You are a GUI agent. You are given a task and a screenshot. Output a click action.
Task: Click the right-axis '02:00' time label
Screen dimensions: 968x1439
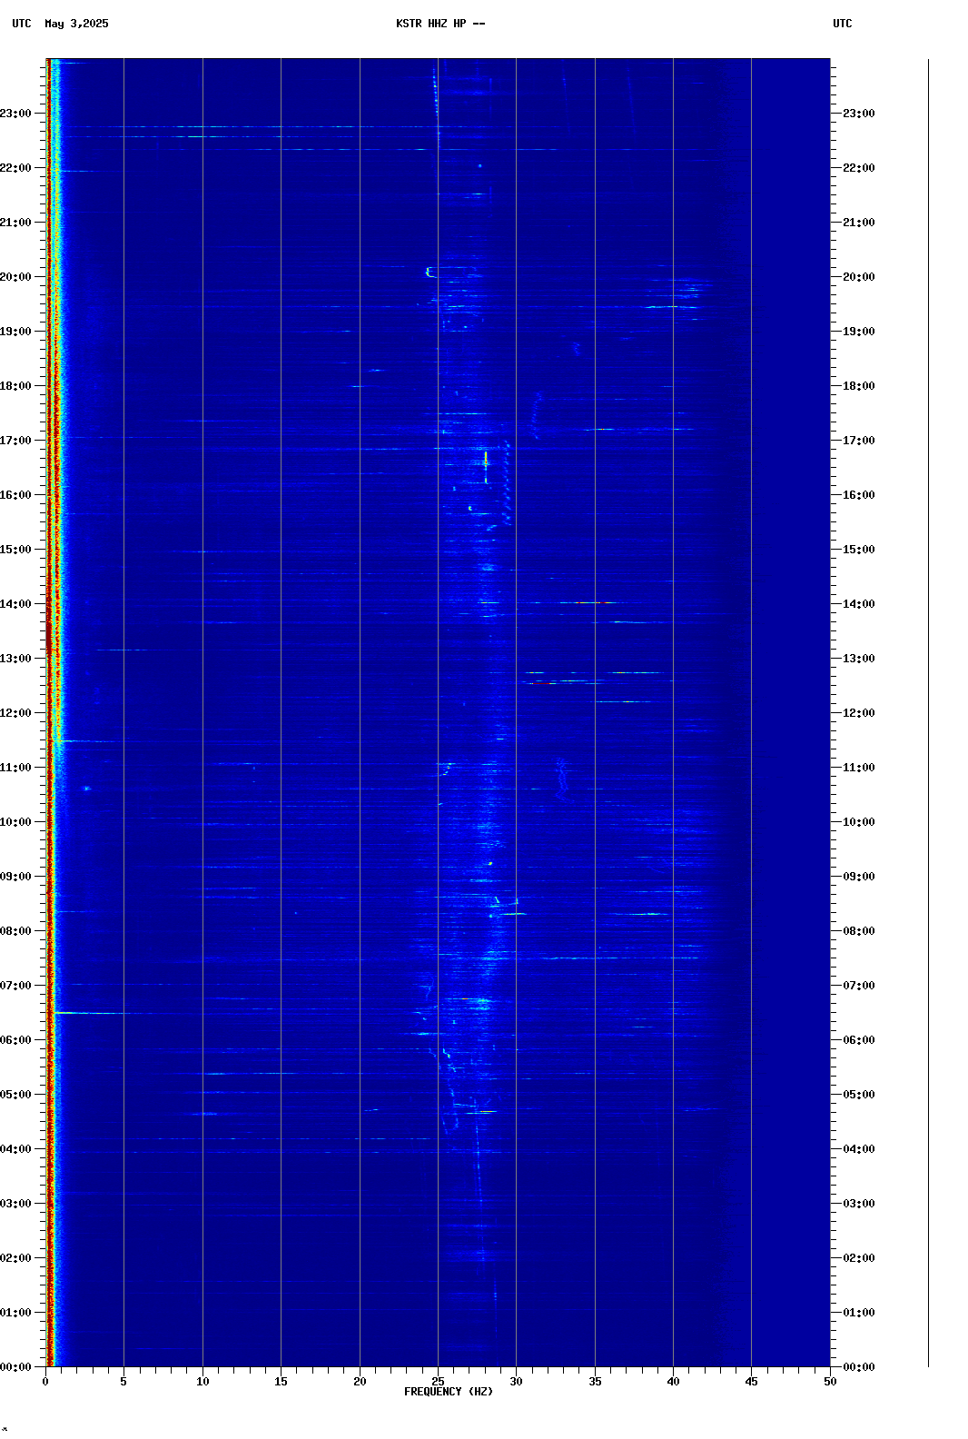tap(859, 1258)
